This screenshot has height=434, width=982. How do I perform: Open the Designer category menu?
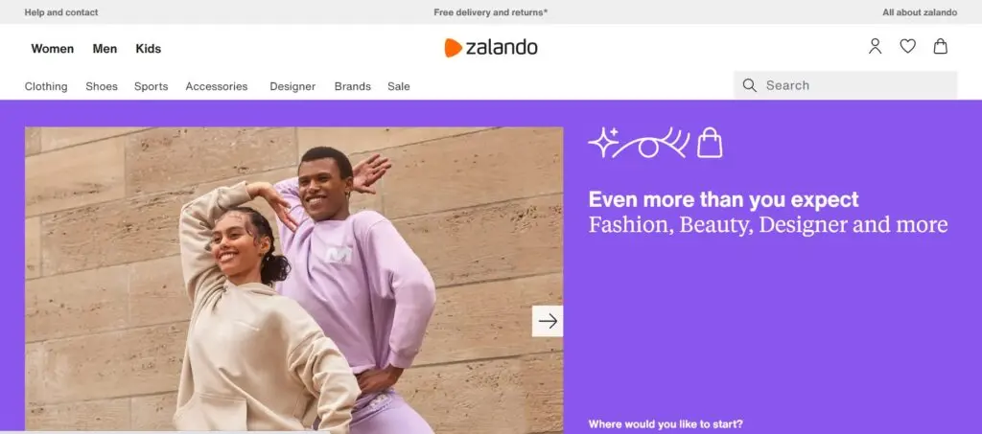point(292,86)
